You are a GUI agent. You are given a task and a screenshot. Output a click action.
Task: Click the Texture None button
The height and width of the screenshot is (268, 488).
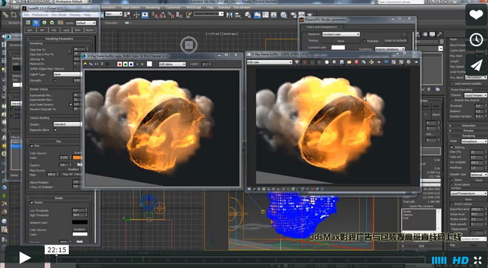341,41
